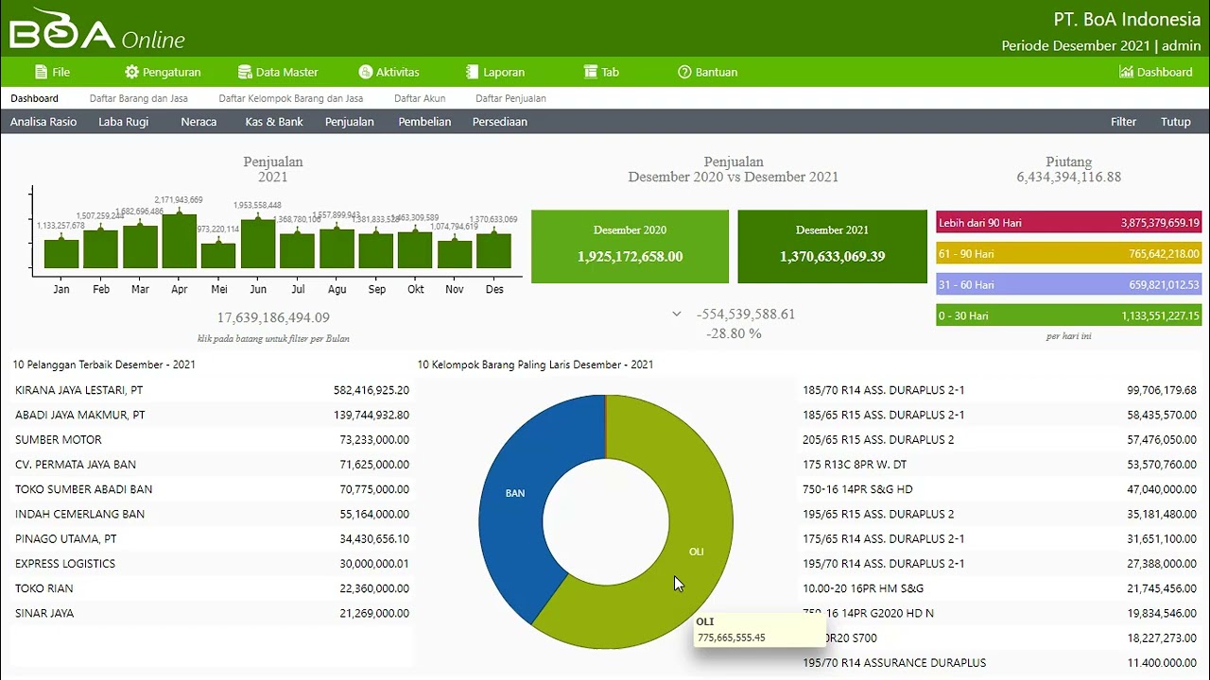
Task: Click the 31 - 60 Hari purple bar
Action: (x=1069, y=284)
